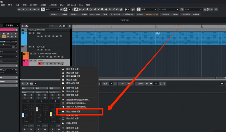
Task: Select the Zoom magnifier tool
Action: (x=102, y=10)
